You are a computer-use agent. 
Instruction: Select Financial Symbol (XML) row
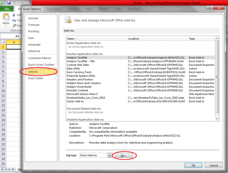point(141,76)
